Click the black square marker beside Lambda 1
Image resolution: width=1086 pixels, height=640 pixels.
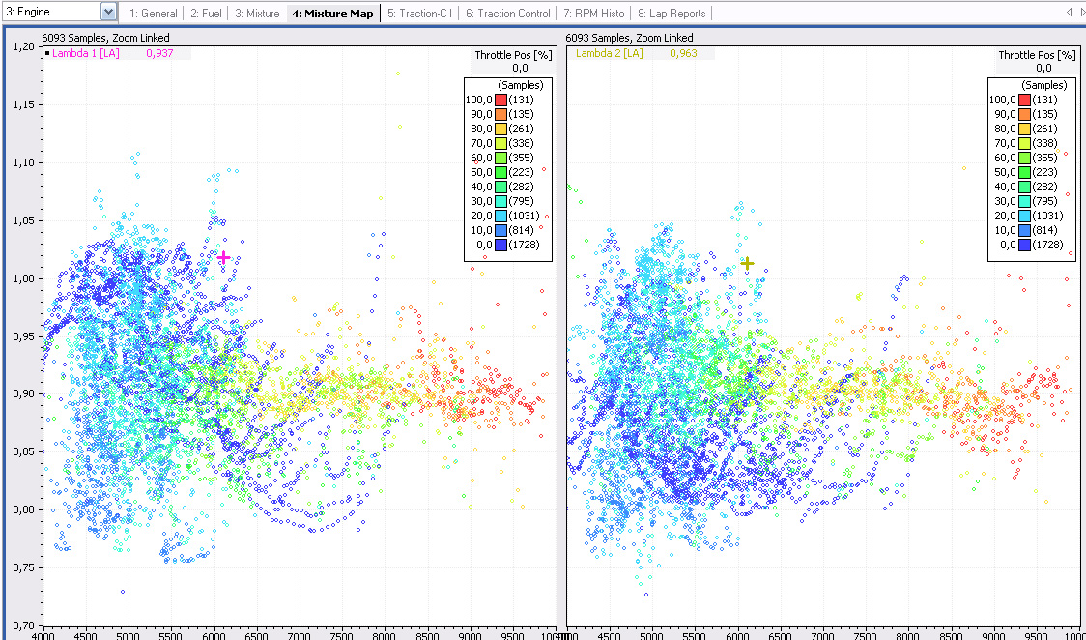[x=47, y=54]
